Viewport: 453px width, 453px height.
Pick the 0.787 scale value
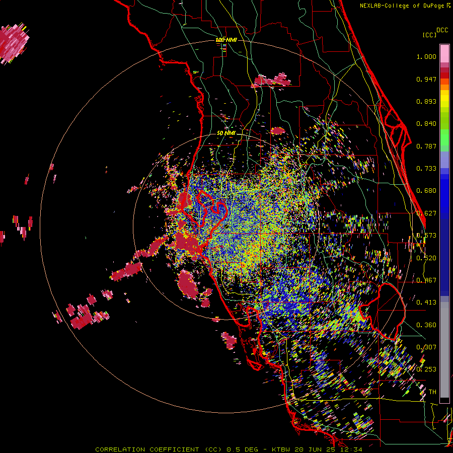point(426,146)
